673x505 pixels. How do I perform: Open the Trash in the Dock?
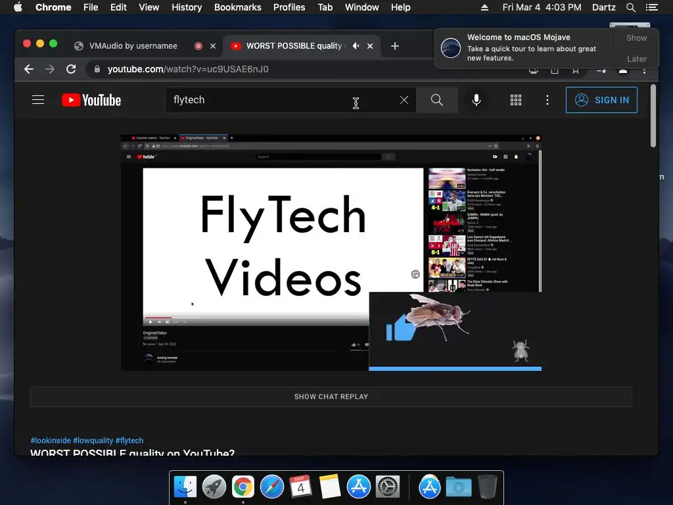pyautogui.click(x=487, y=487)
